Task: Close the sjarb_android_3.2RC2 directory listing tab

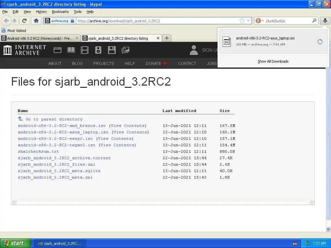Action: click(158, 38)
